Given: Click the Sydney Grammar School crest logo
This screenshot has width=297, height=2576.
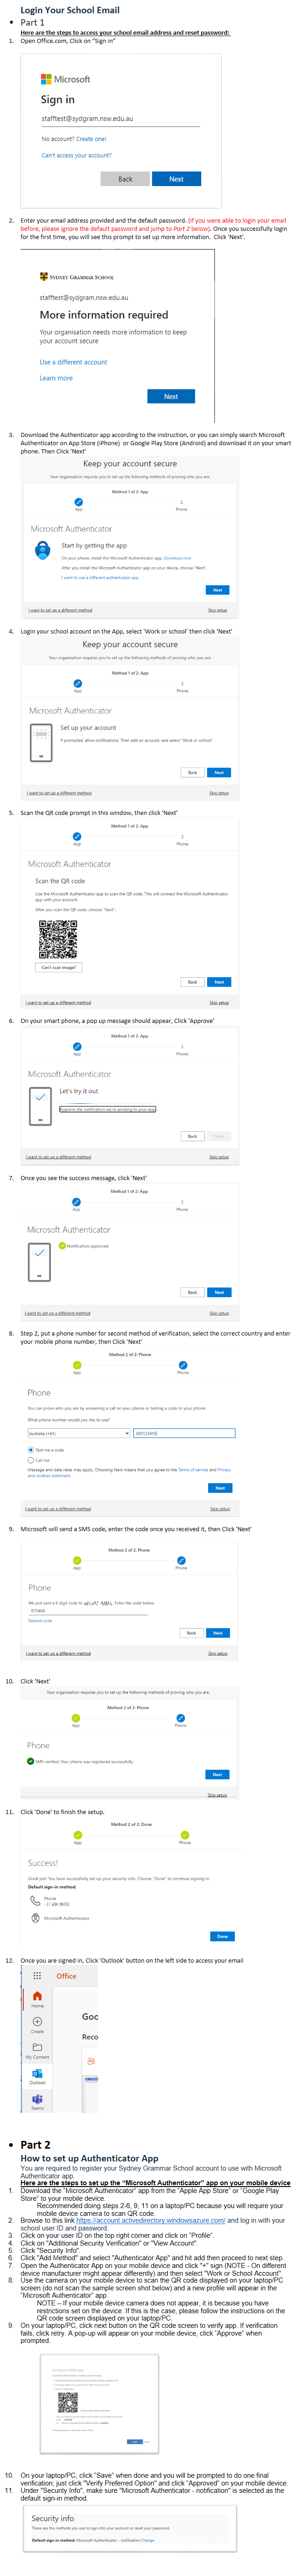Looking at the screenshot, I should [x=44, y=277].
